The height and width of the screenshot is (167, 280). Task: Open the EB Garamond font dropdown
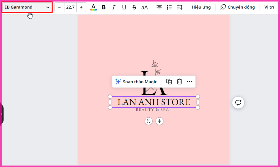click(x=27, y=7)
